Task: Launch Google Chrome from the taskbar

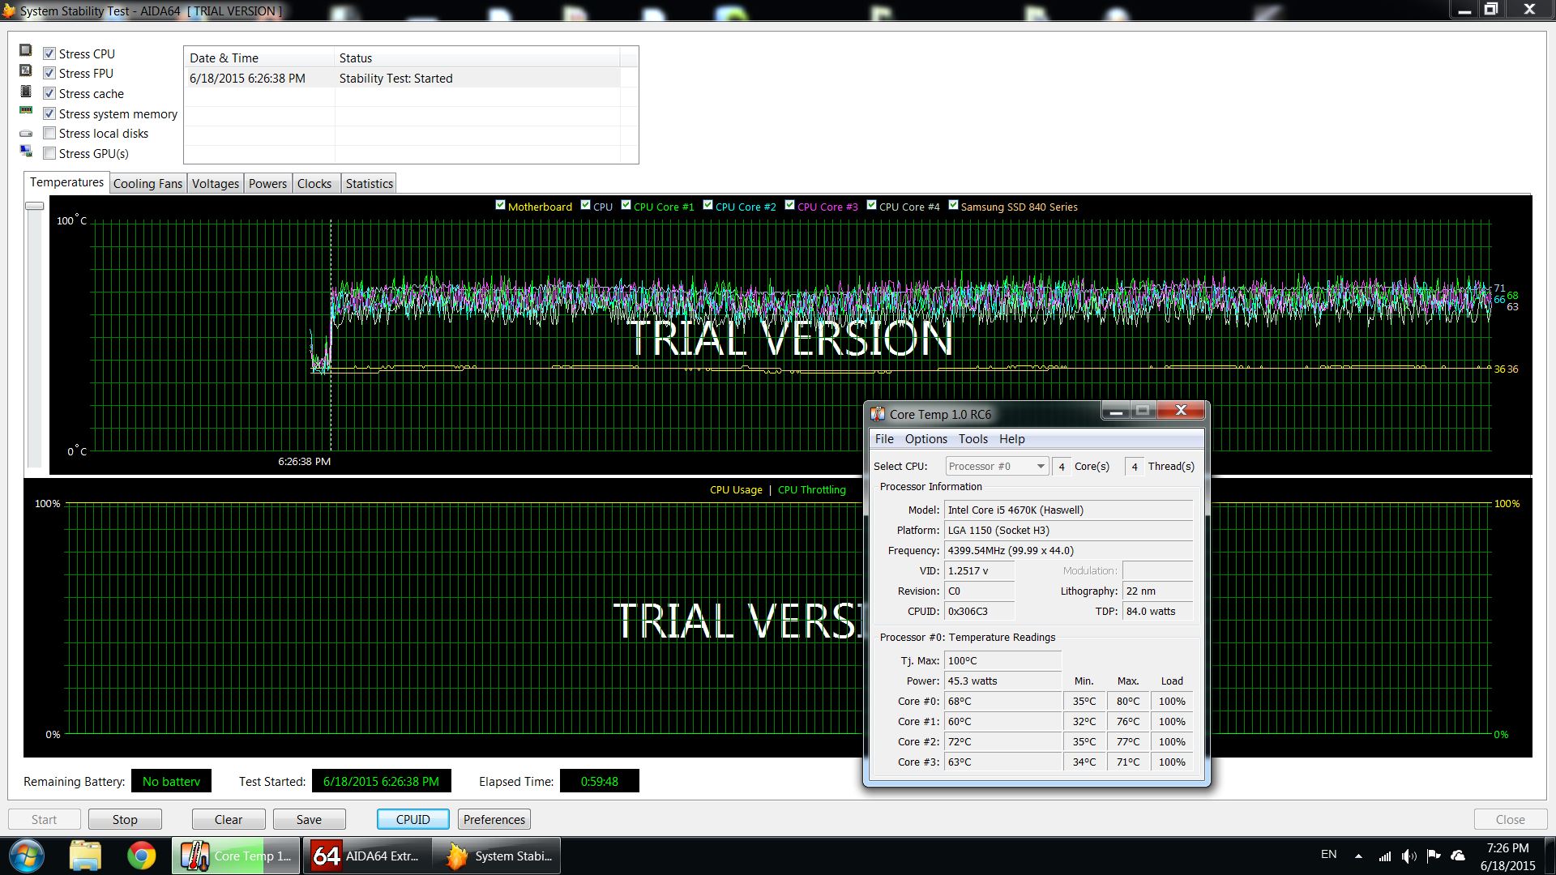Action: click(142, 856)
